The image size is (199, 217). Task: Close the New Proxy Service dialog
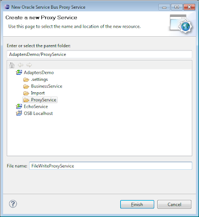189,7
